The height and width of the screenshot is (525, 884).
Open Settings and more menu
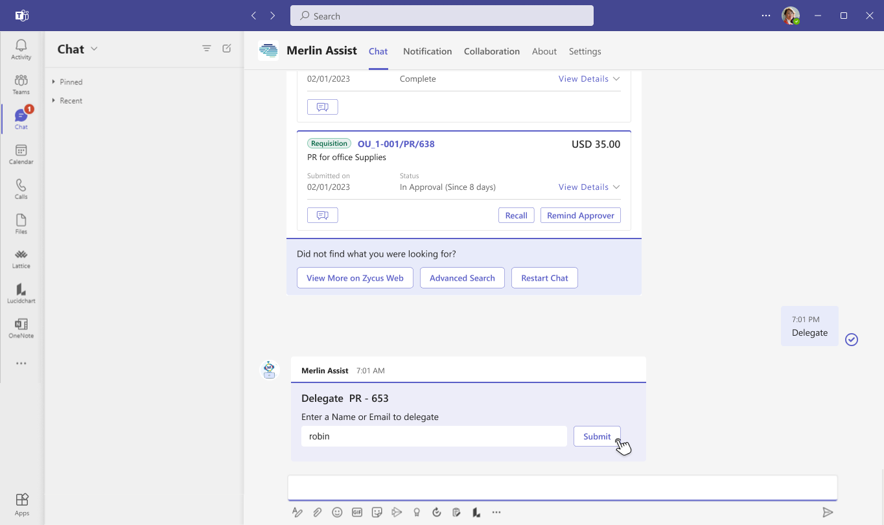766,16
